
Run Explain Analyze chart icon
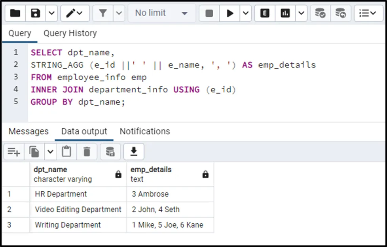click(285, 13)
